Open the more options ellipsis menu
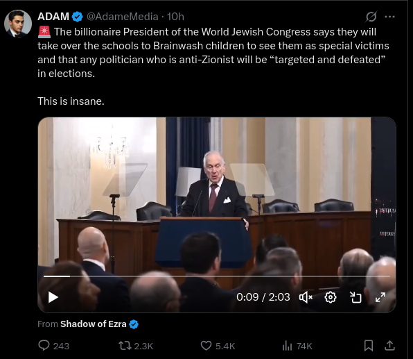Image resolution: width=413 pixels, height=359 pixels. click(x=389, y=17)
